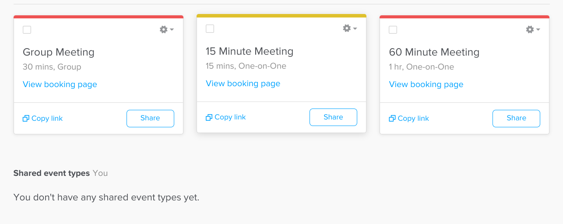Open the 60 Minute Meeting title

434,52
